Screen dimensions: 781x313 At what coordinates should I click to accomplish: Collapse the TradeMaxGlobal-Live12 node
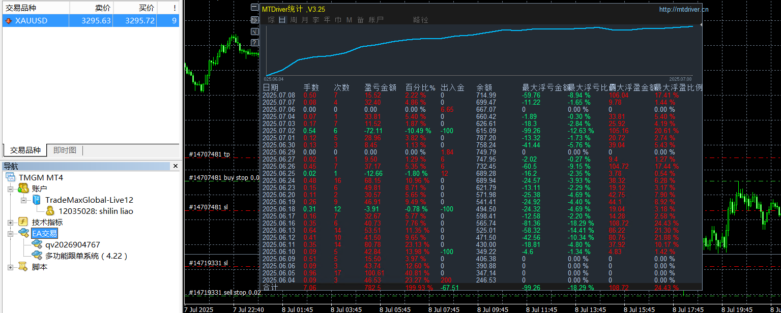tap(24, 200)
